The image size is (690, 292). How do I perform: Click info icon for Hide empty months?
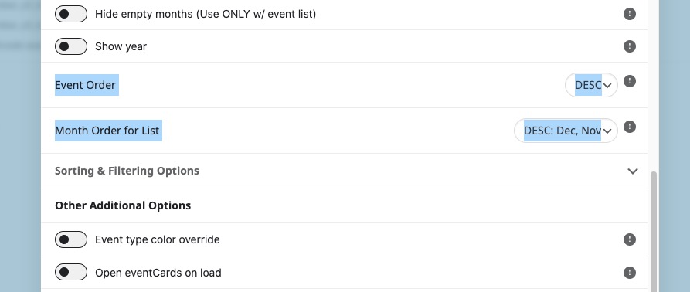630,14
